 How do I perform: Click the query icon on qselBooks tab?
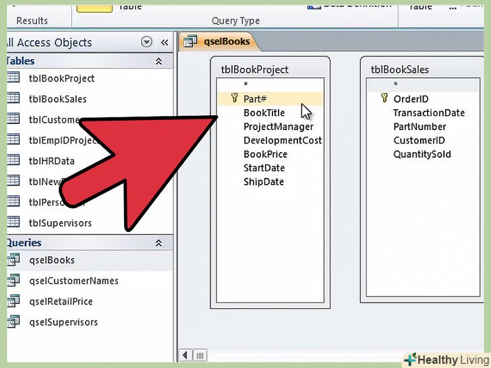[x=190, y=41]
